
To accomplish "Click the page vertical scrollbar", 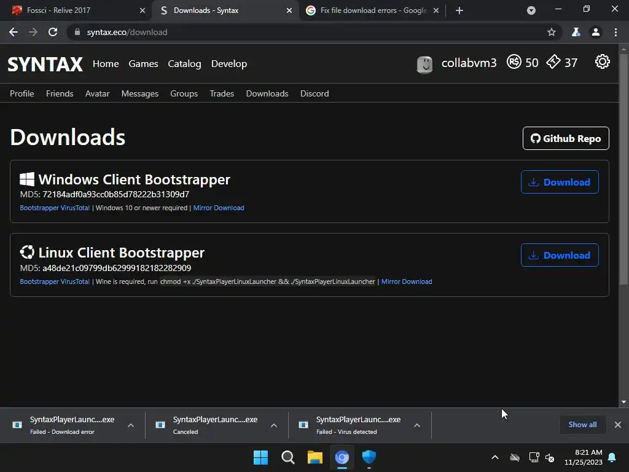I will pyautogui.click(x=623, y=168).
